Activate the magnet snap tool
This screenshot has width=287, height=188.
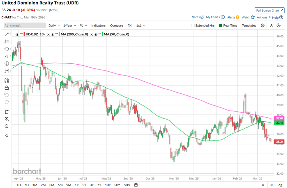click(6, 80)
